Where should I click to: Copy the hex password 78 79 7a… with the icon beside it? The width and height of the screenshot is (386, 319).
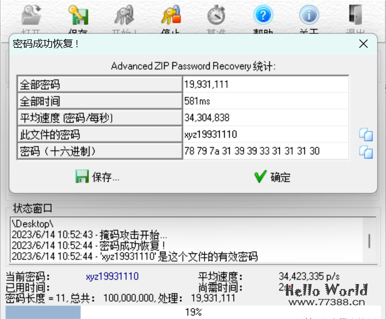pos(366,152)
